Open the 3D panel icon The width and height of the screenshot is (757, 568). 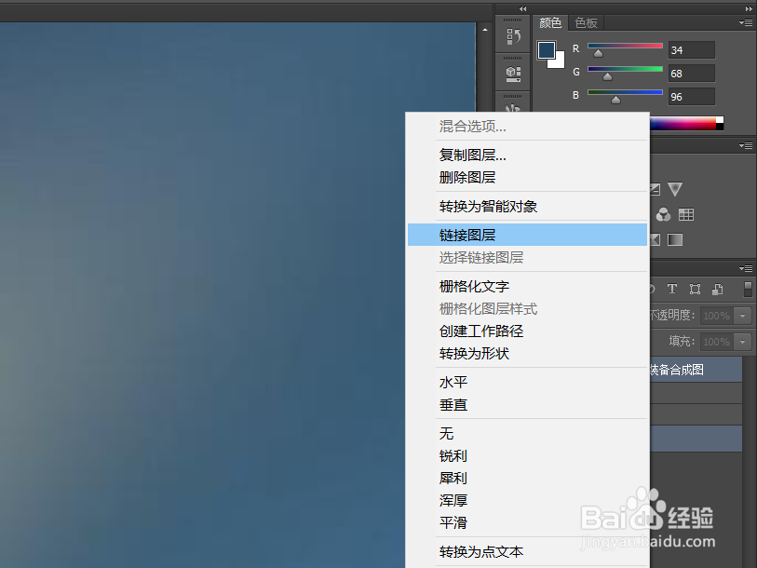pyautogui.click(x=513, y=74)
